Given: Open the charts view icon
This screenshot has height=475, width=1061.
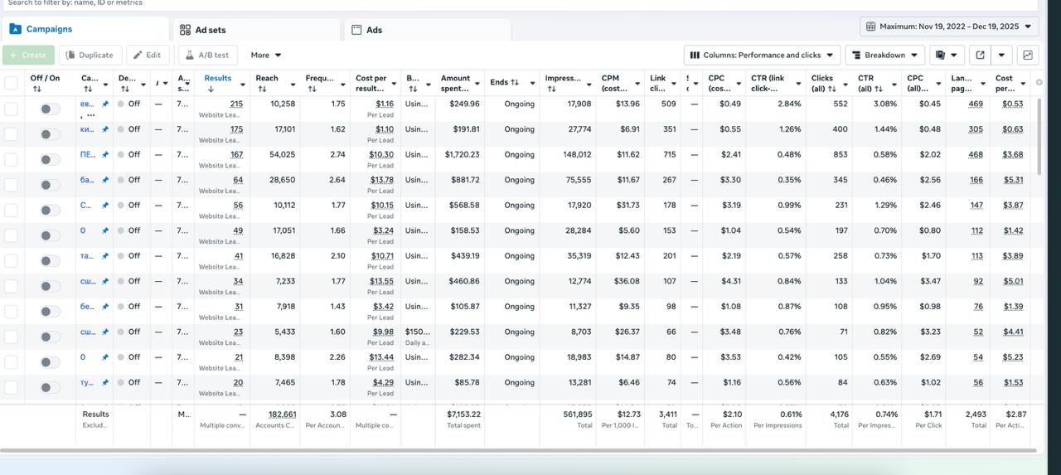Looking at the screenshot, I should coord(1028,55).
